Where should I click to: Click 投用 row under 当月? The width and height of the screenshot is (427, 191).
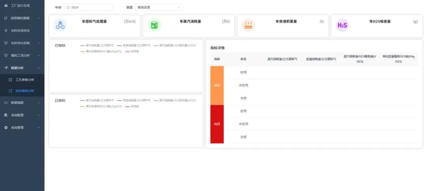pyautogui.click(x=323, y=111)
